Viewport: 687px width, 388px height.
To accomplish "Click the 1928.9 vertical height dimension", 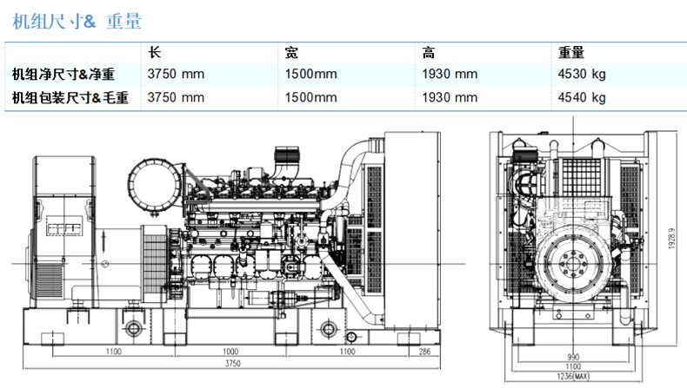I will (x=670, y=240).
